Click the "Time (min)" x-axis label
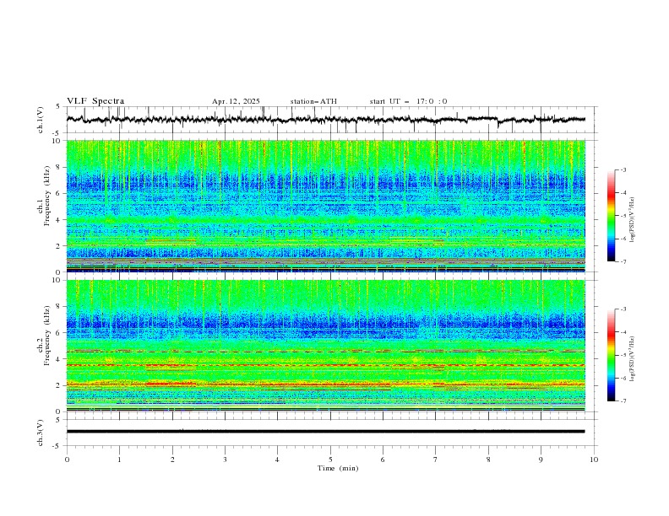This screenshot has height=516, width=669. tap(338, 468)
